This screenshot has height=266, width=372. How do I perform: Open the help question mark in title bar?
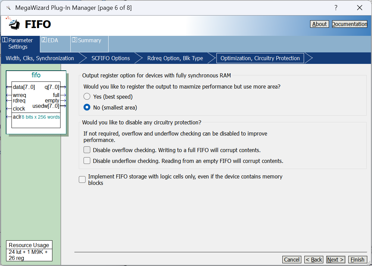click(x=336, y=7)
